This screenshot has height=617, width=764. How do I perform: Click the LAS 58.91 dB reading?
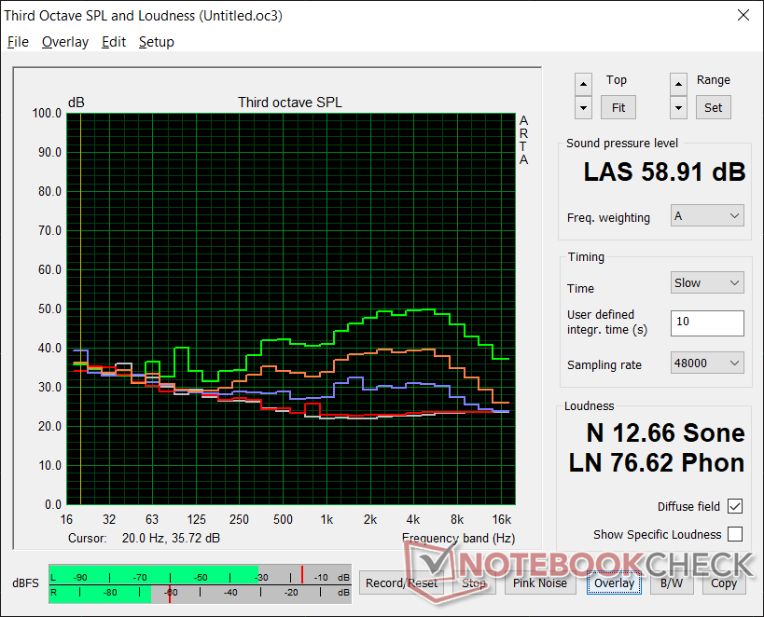point(664,171)
